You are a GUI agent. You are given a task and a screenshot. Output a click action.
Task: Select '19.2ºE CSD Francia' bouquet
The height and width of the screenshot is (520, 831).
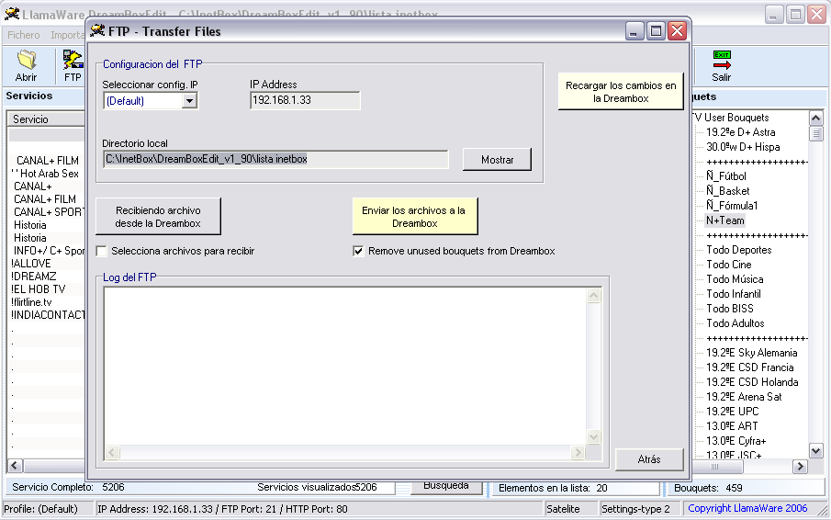pos(750,367)
